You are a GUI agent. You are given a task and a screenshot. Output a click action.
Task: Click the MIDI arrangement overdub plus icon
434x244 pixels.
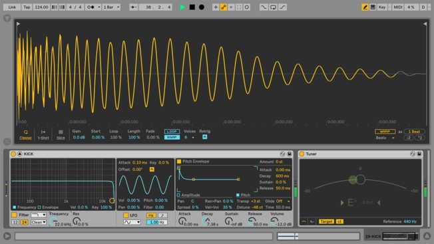click(216, 7)
